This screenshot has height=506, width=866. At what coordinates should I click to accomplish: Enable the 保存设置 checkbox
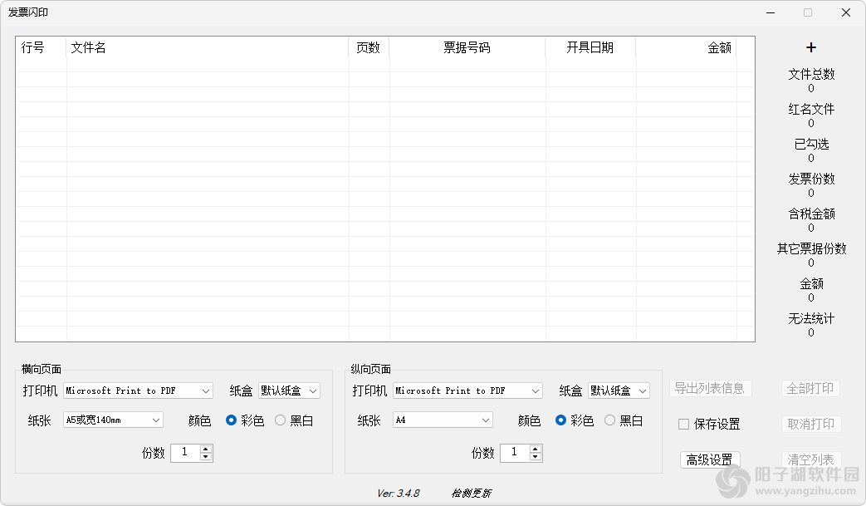[x=683, y=424]
